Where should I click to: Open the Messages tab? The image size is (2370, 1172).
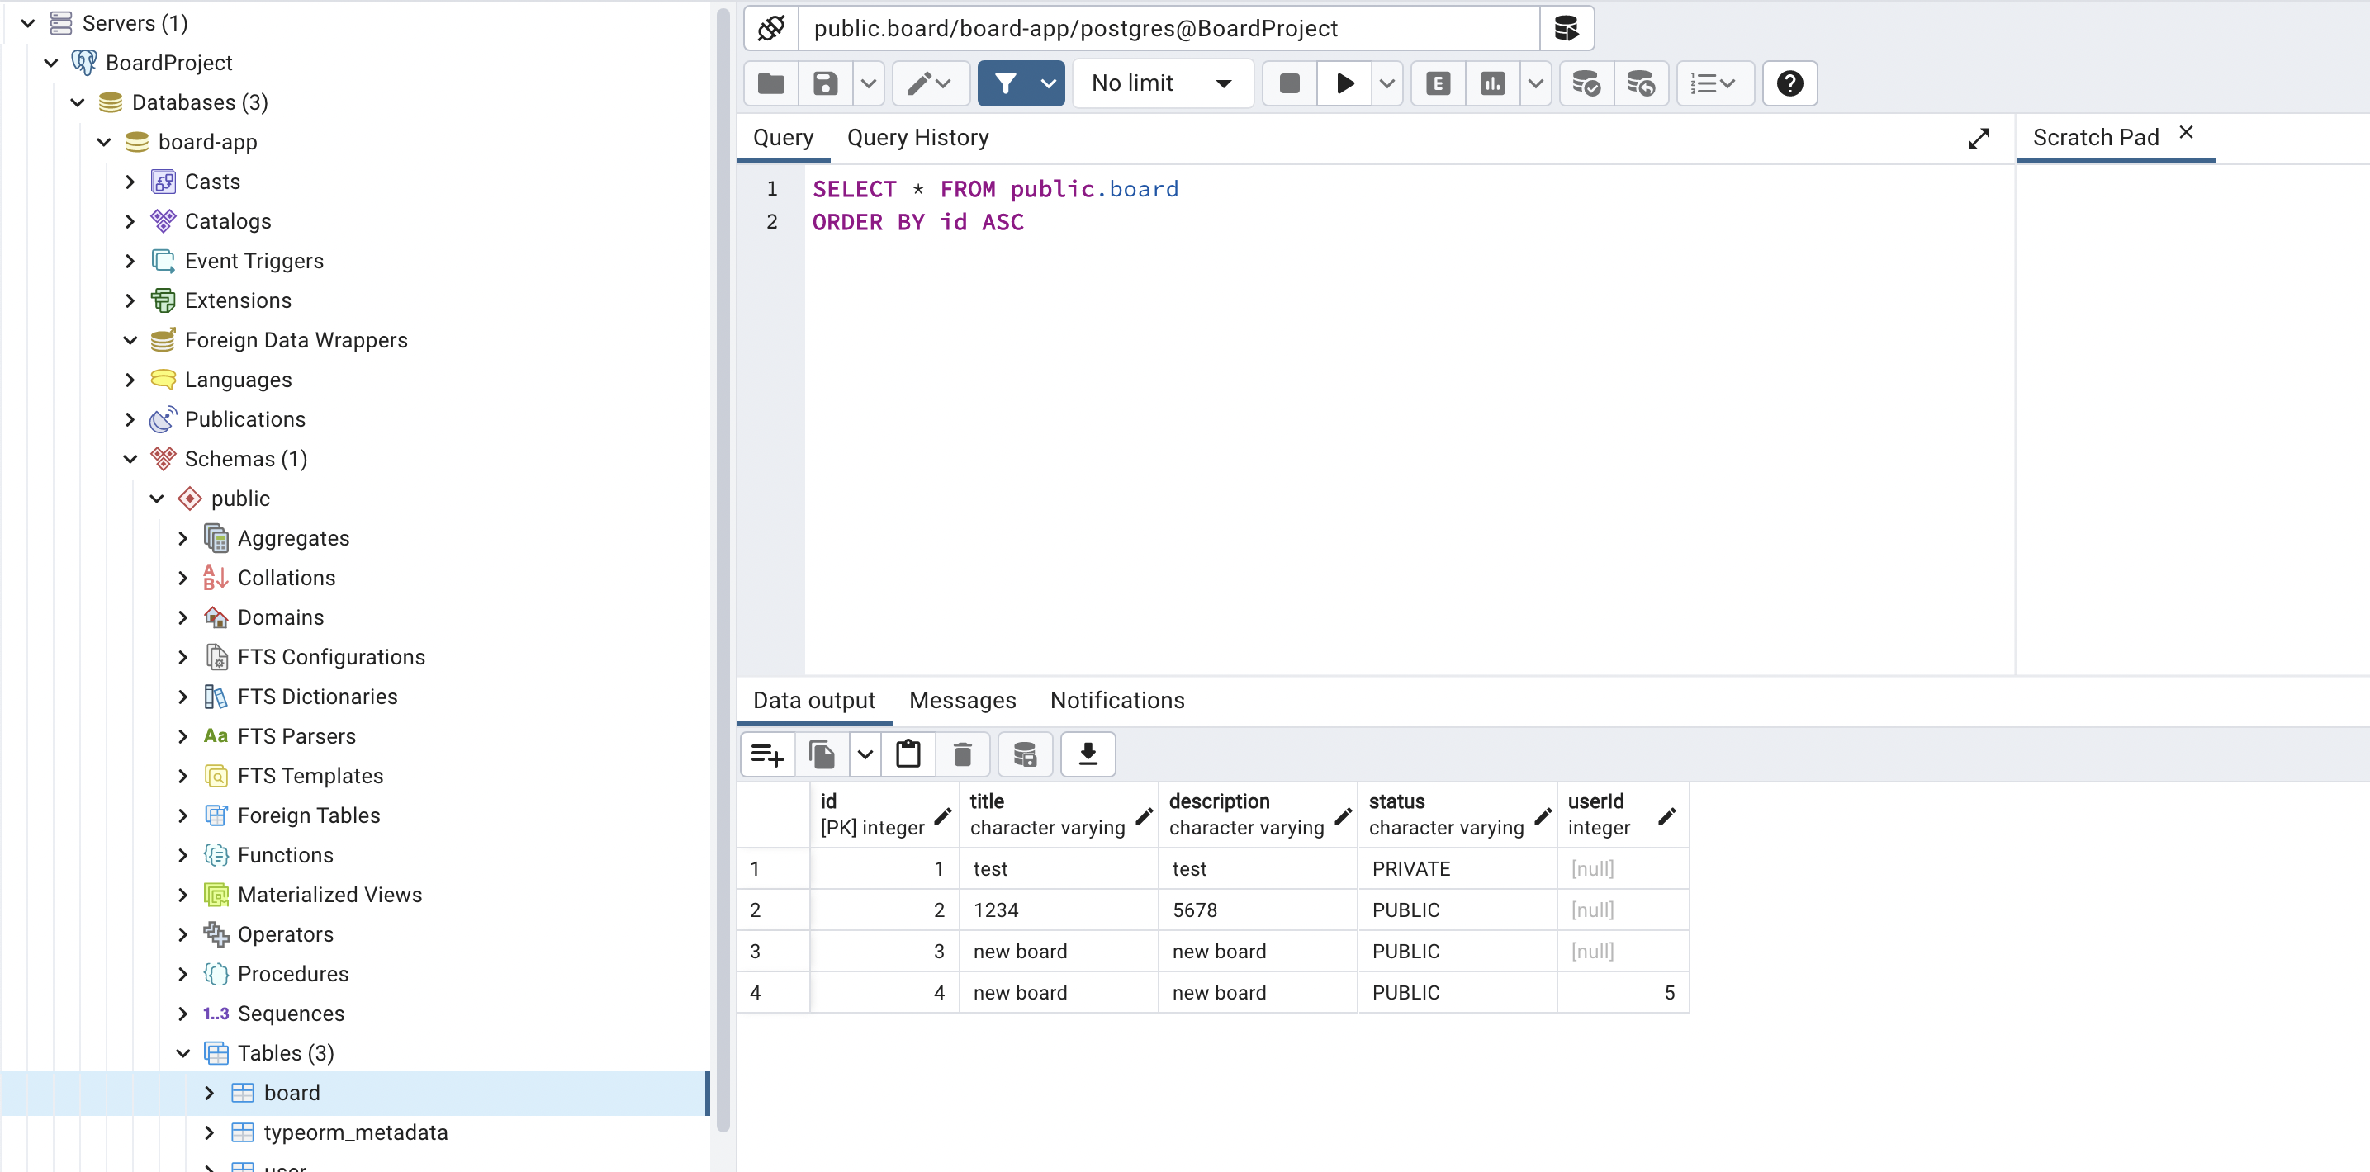click(x=962, y=701)
